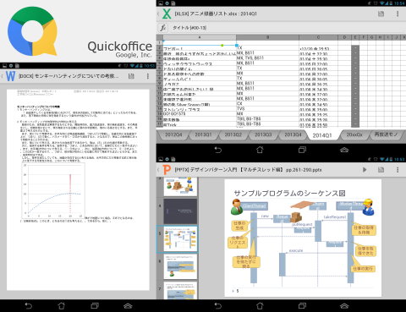Select the active 2014Q1 sheet tab
406x312 pixels.
click(322, 135)
